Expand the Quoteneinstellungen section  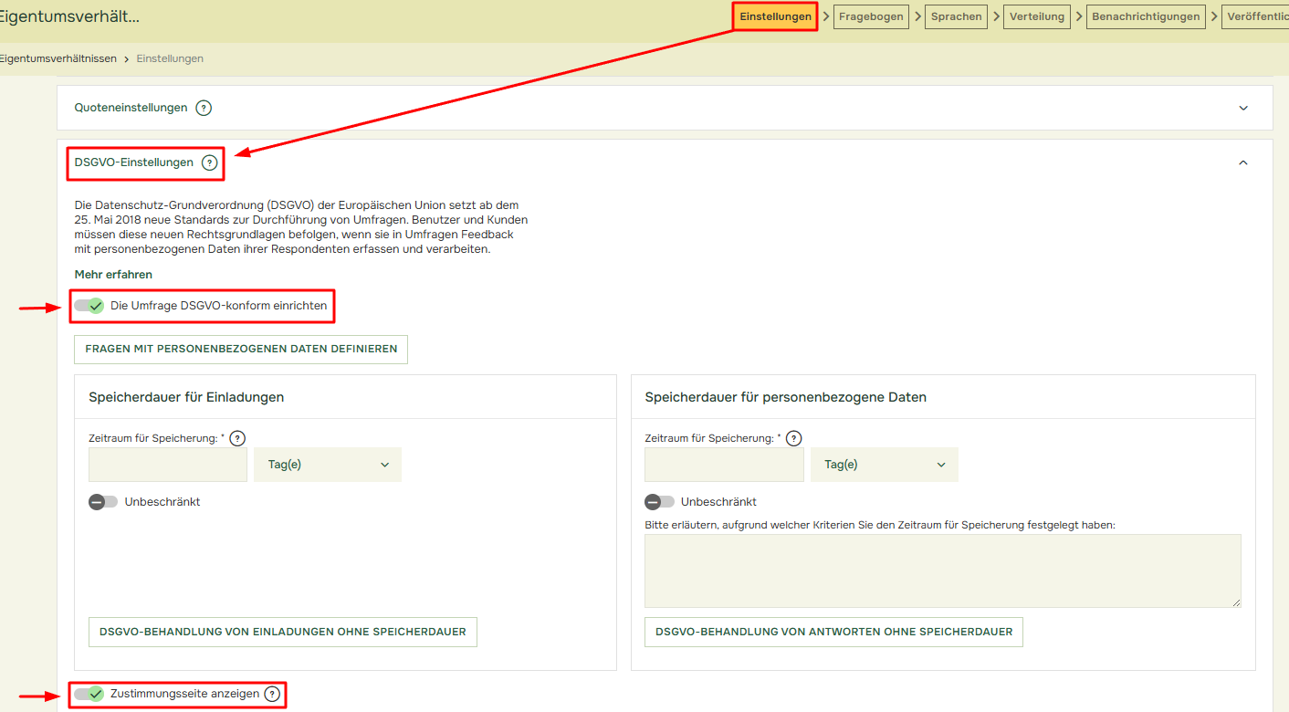(1242, 108)
